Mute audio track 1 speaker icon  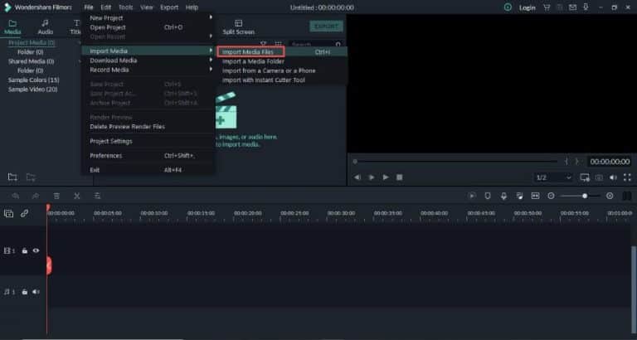[36, 292]
